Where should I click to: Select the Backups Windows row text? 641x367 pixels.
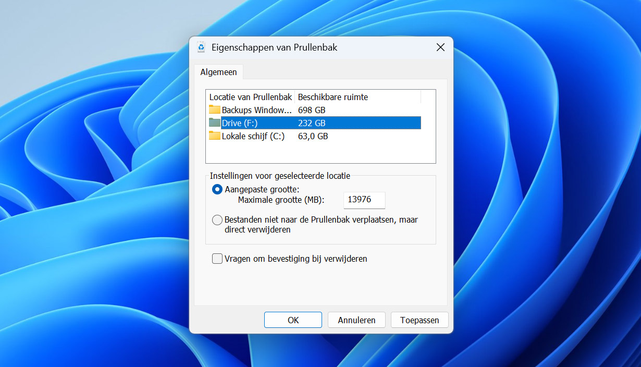(x=257, y=110)
